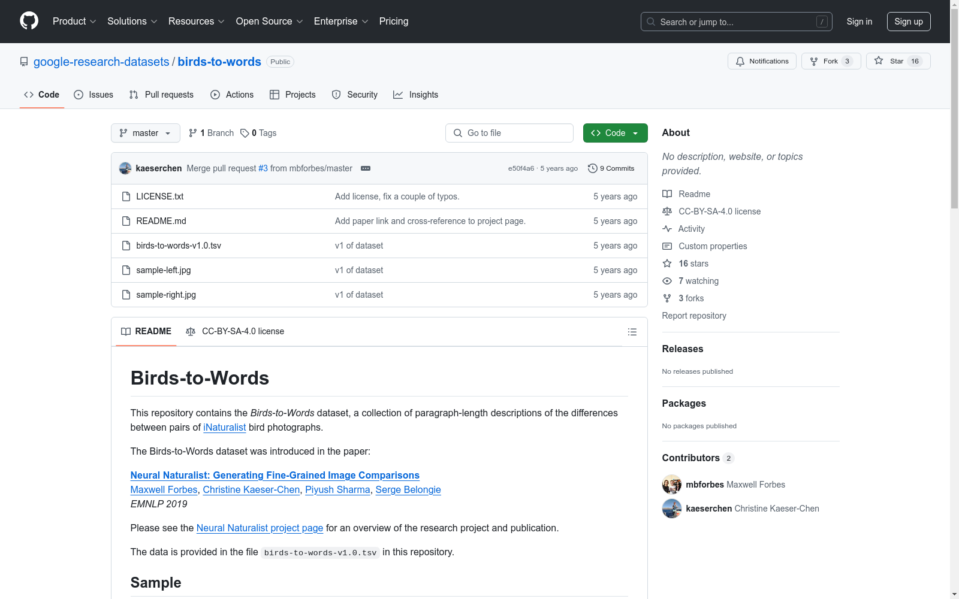959x599 pixels.
Task: Select the Code tab
Action: pos(42,95)
